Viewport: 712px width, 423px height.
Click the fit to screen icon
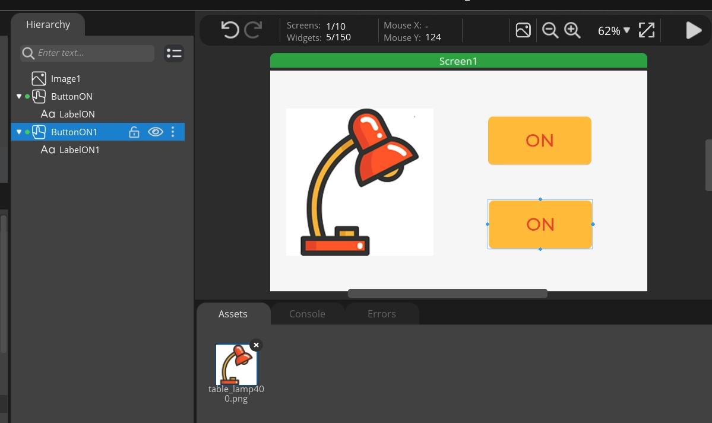click(646, 30)
